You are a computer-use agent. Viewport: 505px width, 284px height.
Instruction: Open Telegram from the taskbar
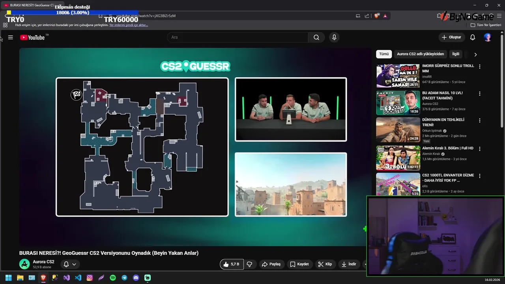pyautogui.click(x=124, y=278)
